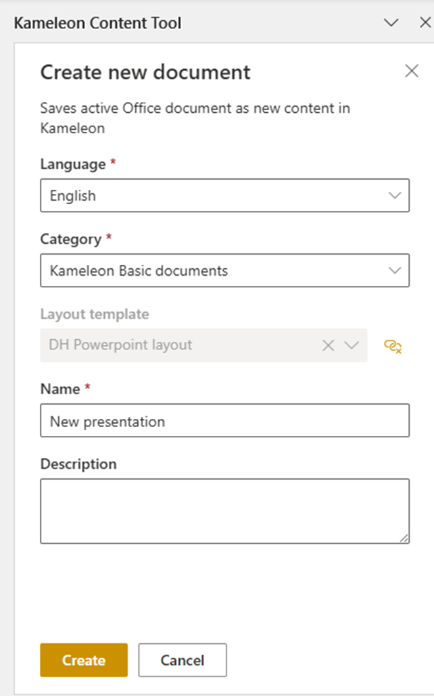Click the Description label
This screenshot has width=434, height=696.
coord(78,464)
